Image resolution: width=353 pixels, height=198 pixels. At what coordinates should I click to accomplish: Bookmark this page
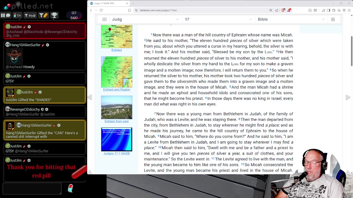pos(129,10)
